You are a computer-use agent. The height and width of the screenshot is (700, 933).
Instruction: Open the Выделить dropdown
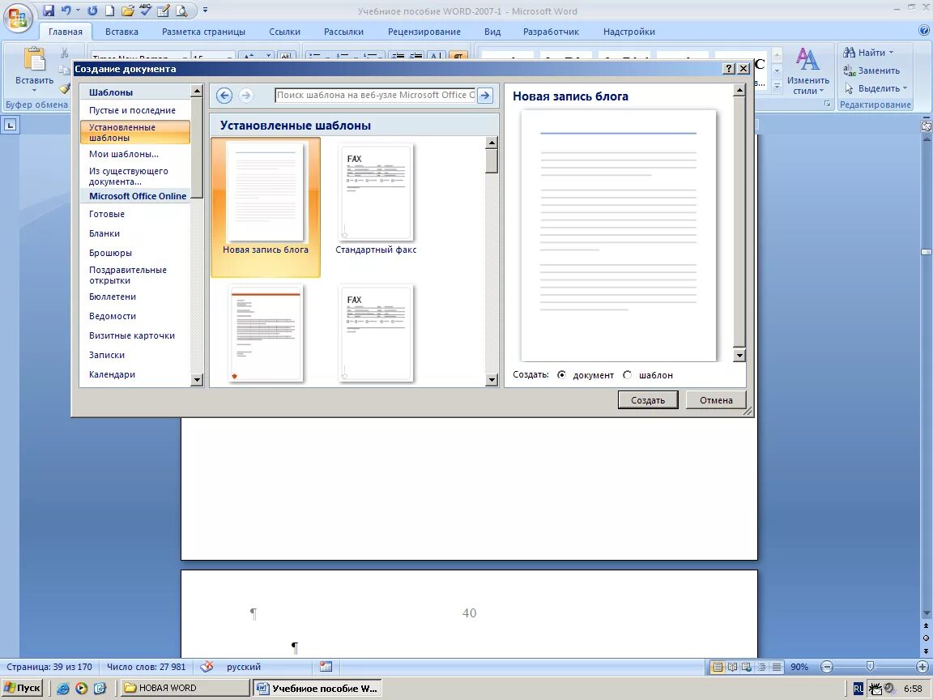pos(875,88)
